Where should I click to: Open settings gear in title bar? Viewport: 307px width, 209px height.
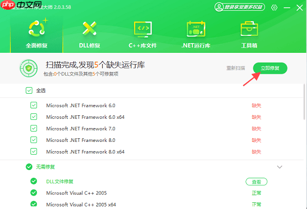(x=274, y=8)
